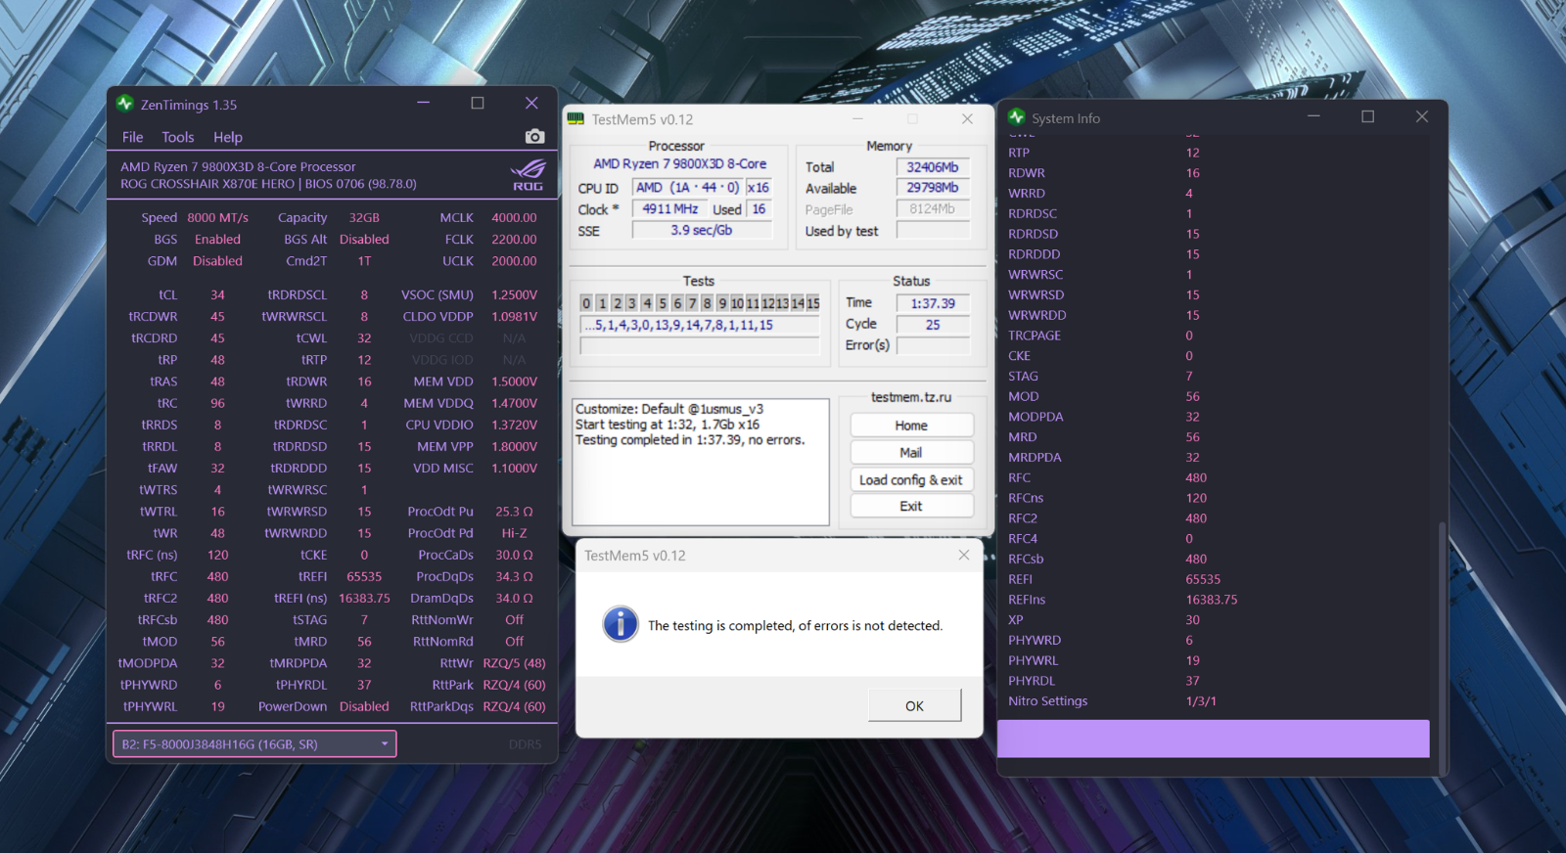Click the Nitro Settings value 1/3/1

pos(1201,701)
